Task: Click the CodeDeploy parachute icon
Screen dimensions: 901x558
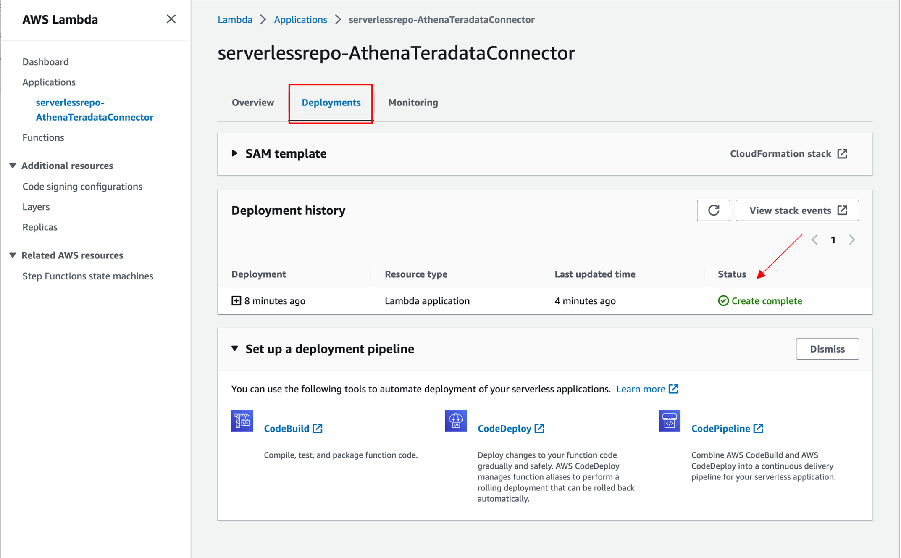Action: (456, 421)
